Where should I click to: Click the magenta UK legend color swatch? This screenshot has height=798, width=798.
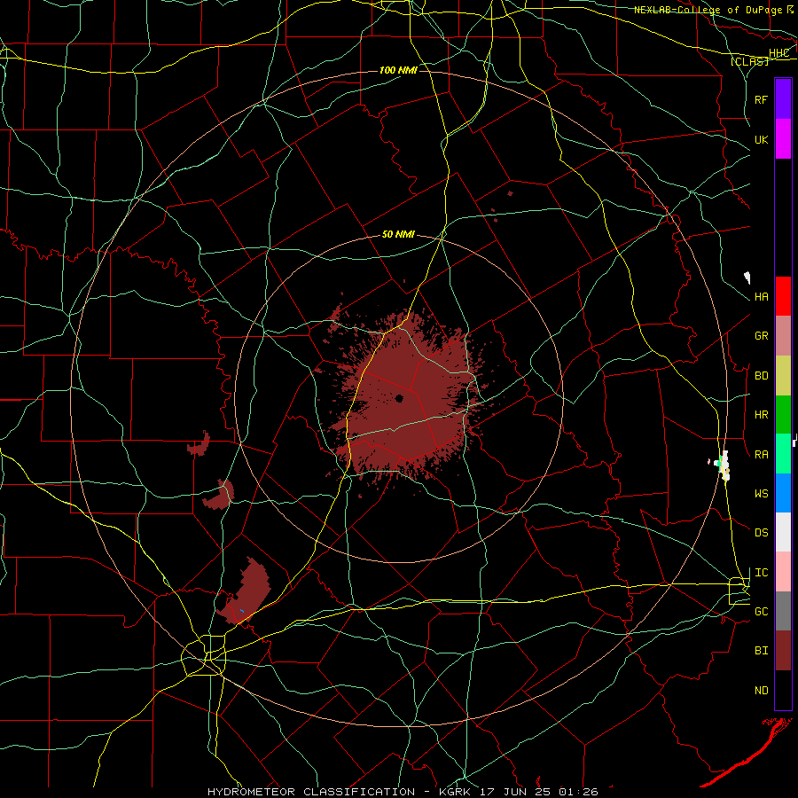coord(783,139)
